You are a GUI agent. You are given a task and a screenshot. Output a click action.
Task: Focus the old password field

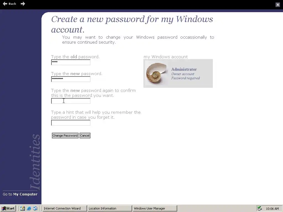(x=71, y=62)
